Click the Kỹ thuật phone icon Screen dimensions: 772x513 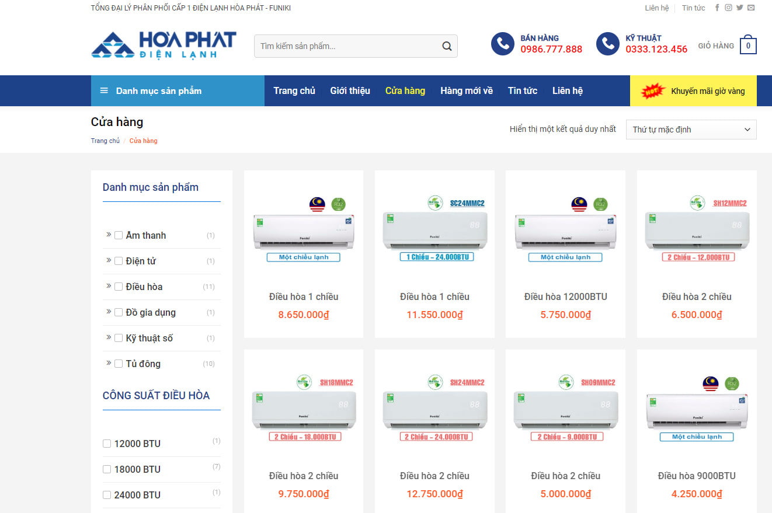pyautogui.click(x=607, y=44)
